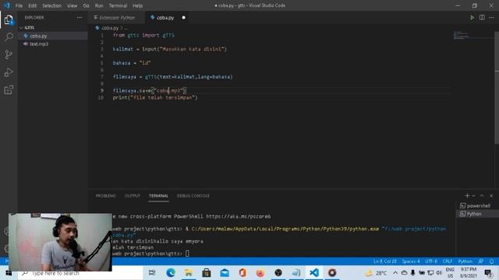The height and width of the screenshot is (280, 499).
Task: Change line endings via CRLF entry
Action: 448,261
